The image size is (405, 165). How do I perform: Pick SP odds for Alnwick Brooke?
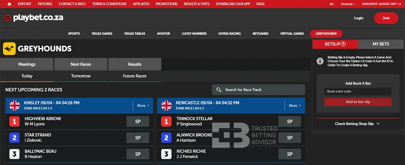pyautogui.click(x=290, y=138)
